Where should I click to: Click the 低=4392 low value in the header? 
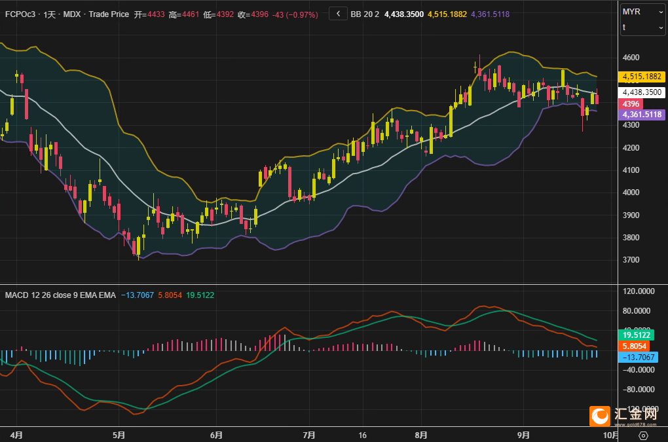219,14
